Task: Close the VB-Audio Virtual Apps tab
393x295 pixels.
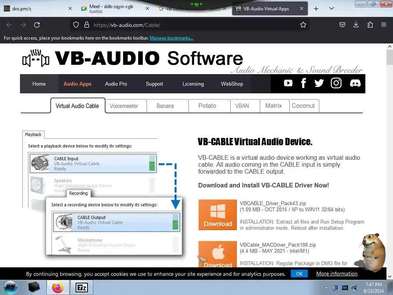Action: click(x=302, y=8)
